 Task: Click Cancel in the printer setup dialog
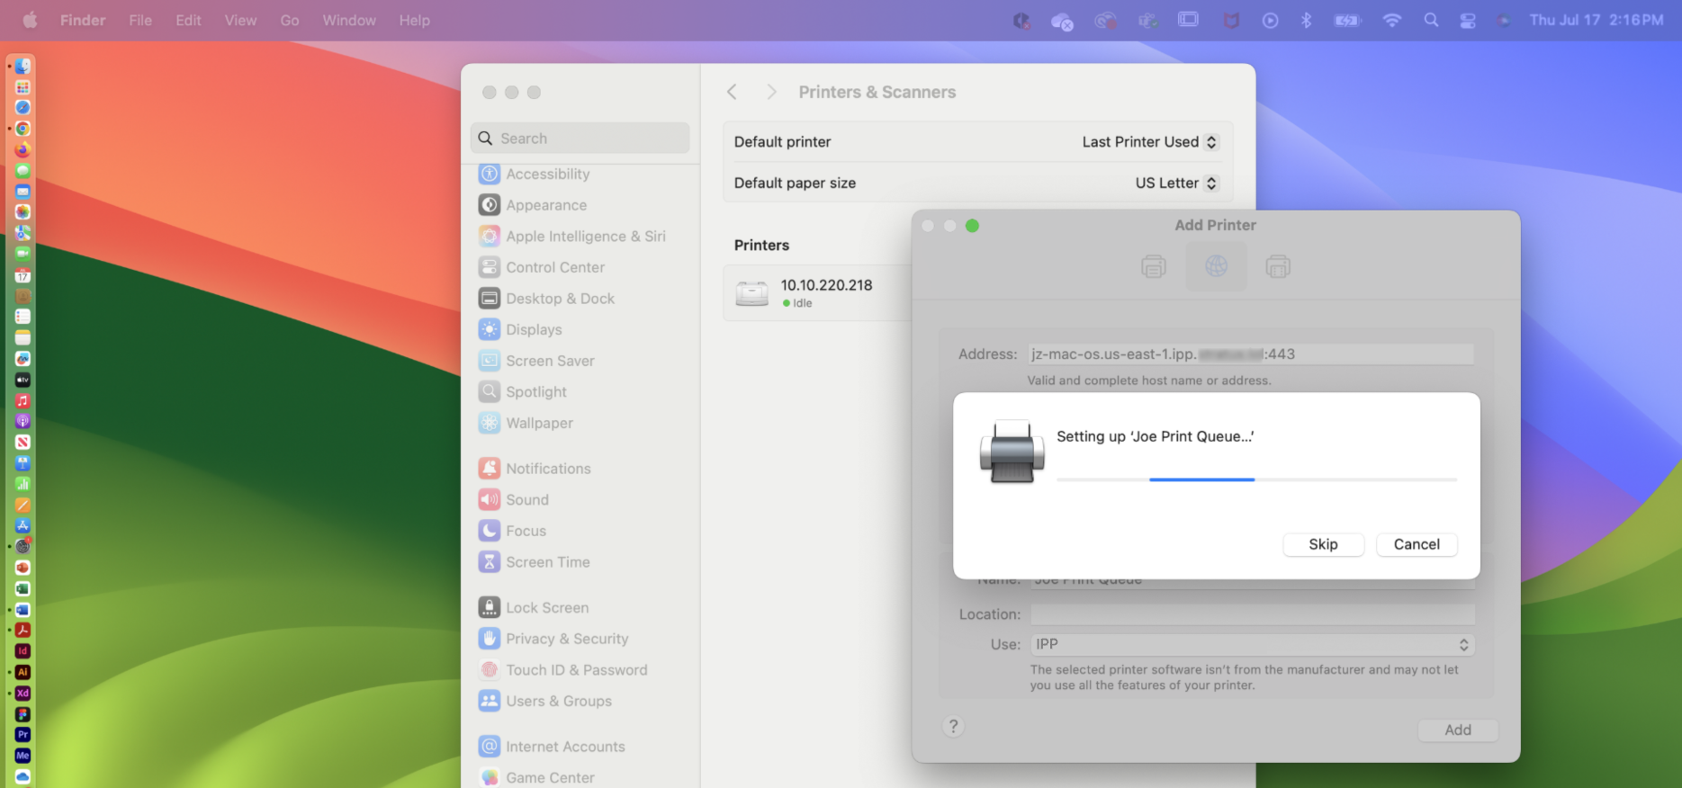pos(1417,544)
